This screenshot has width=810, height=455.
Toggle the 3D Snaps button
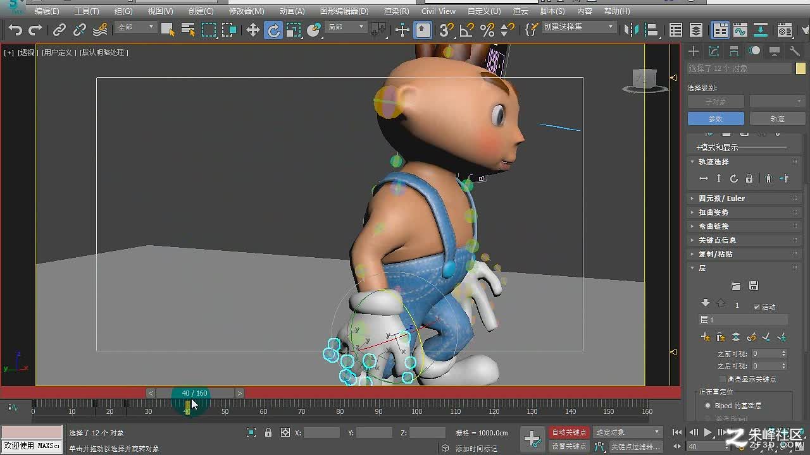pyautogui.click(x=447, y=30)
